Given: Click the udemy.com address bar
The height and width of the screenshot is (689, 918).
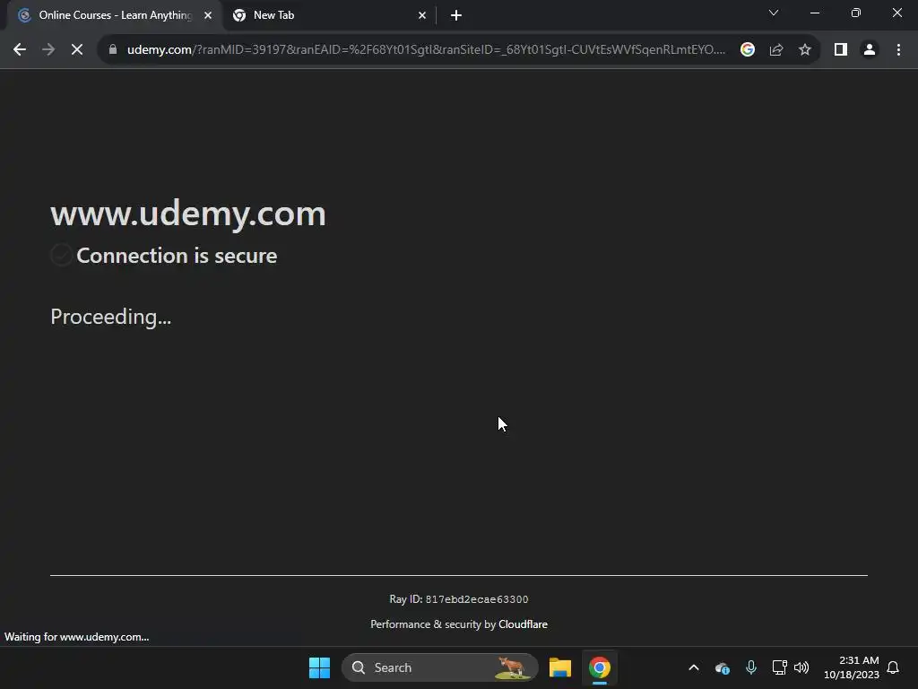Looking at the screenshot, I should 426,50.
